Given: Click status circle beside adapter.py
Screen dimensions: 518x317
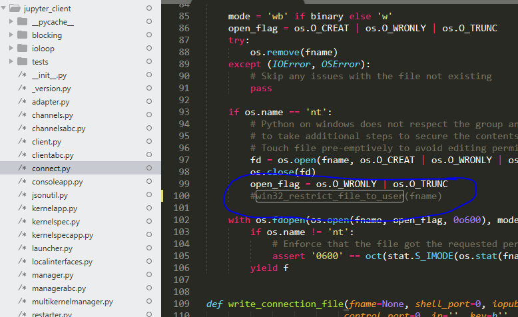Looking at the screenshot, I should 149,101.
